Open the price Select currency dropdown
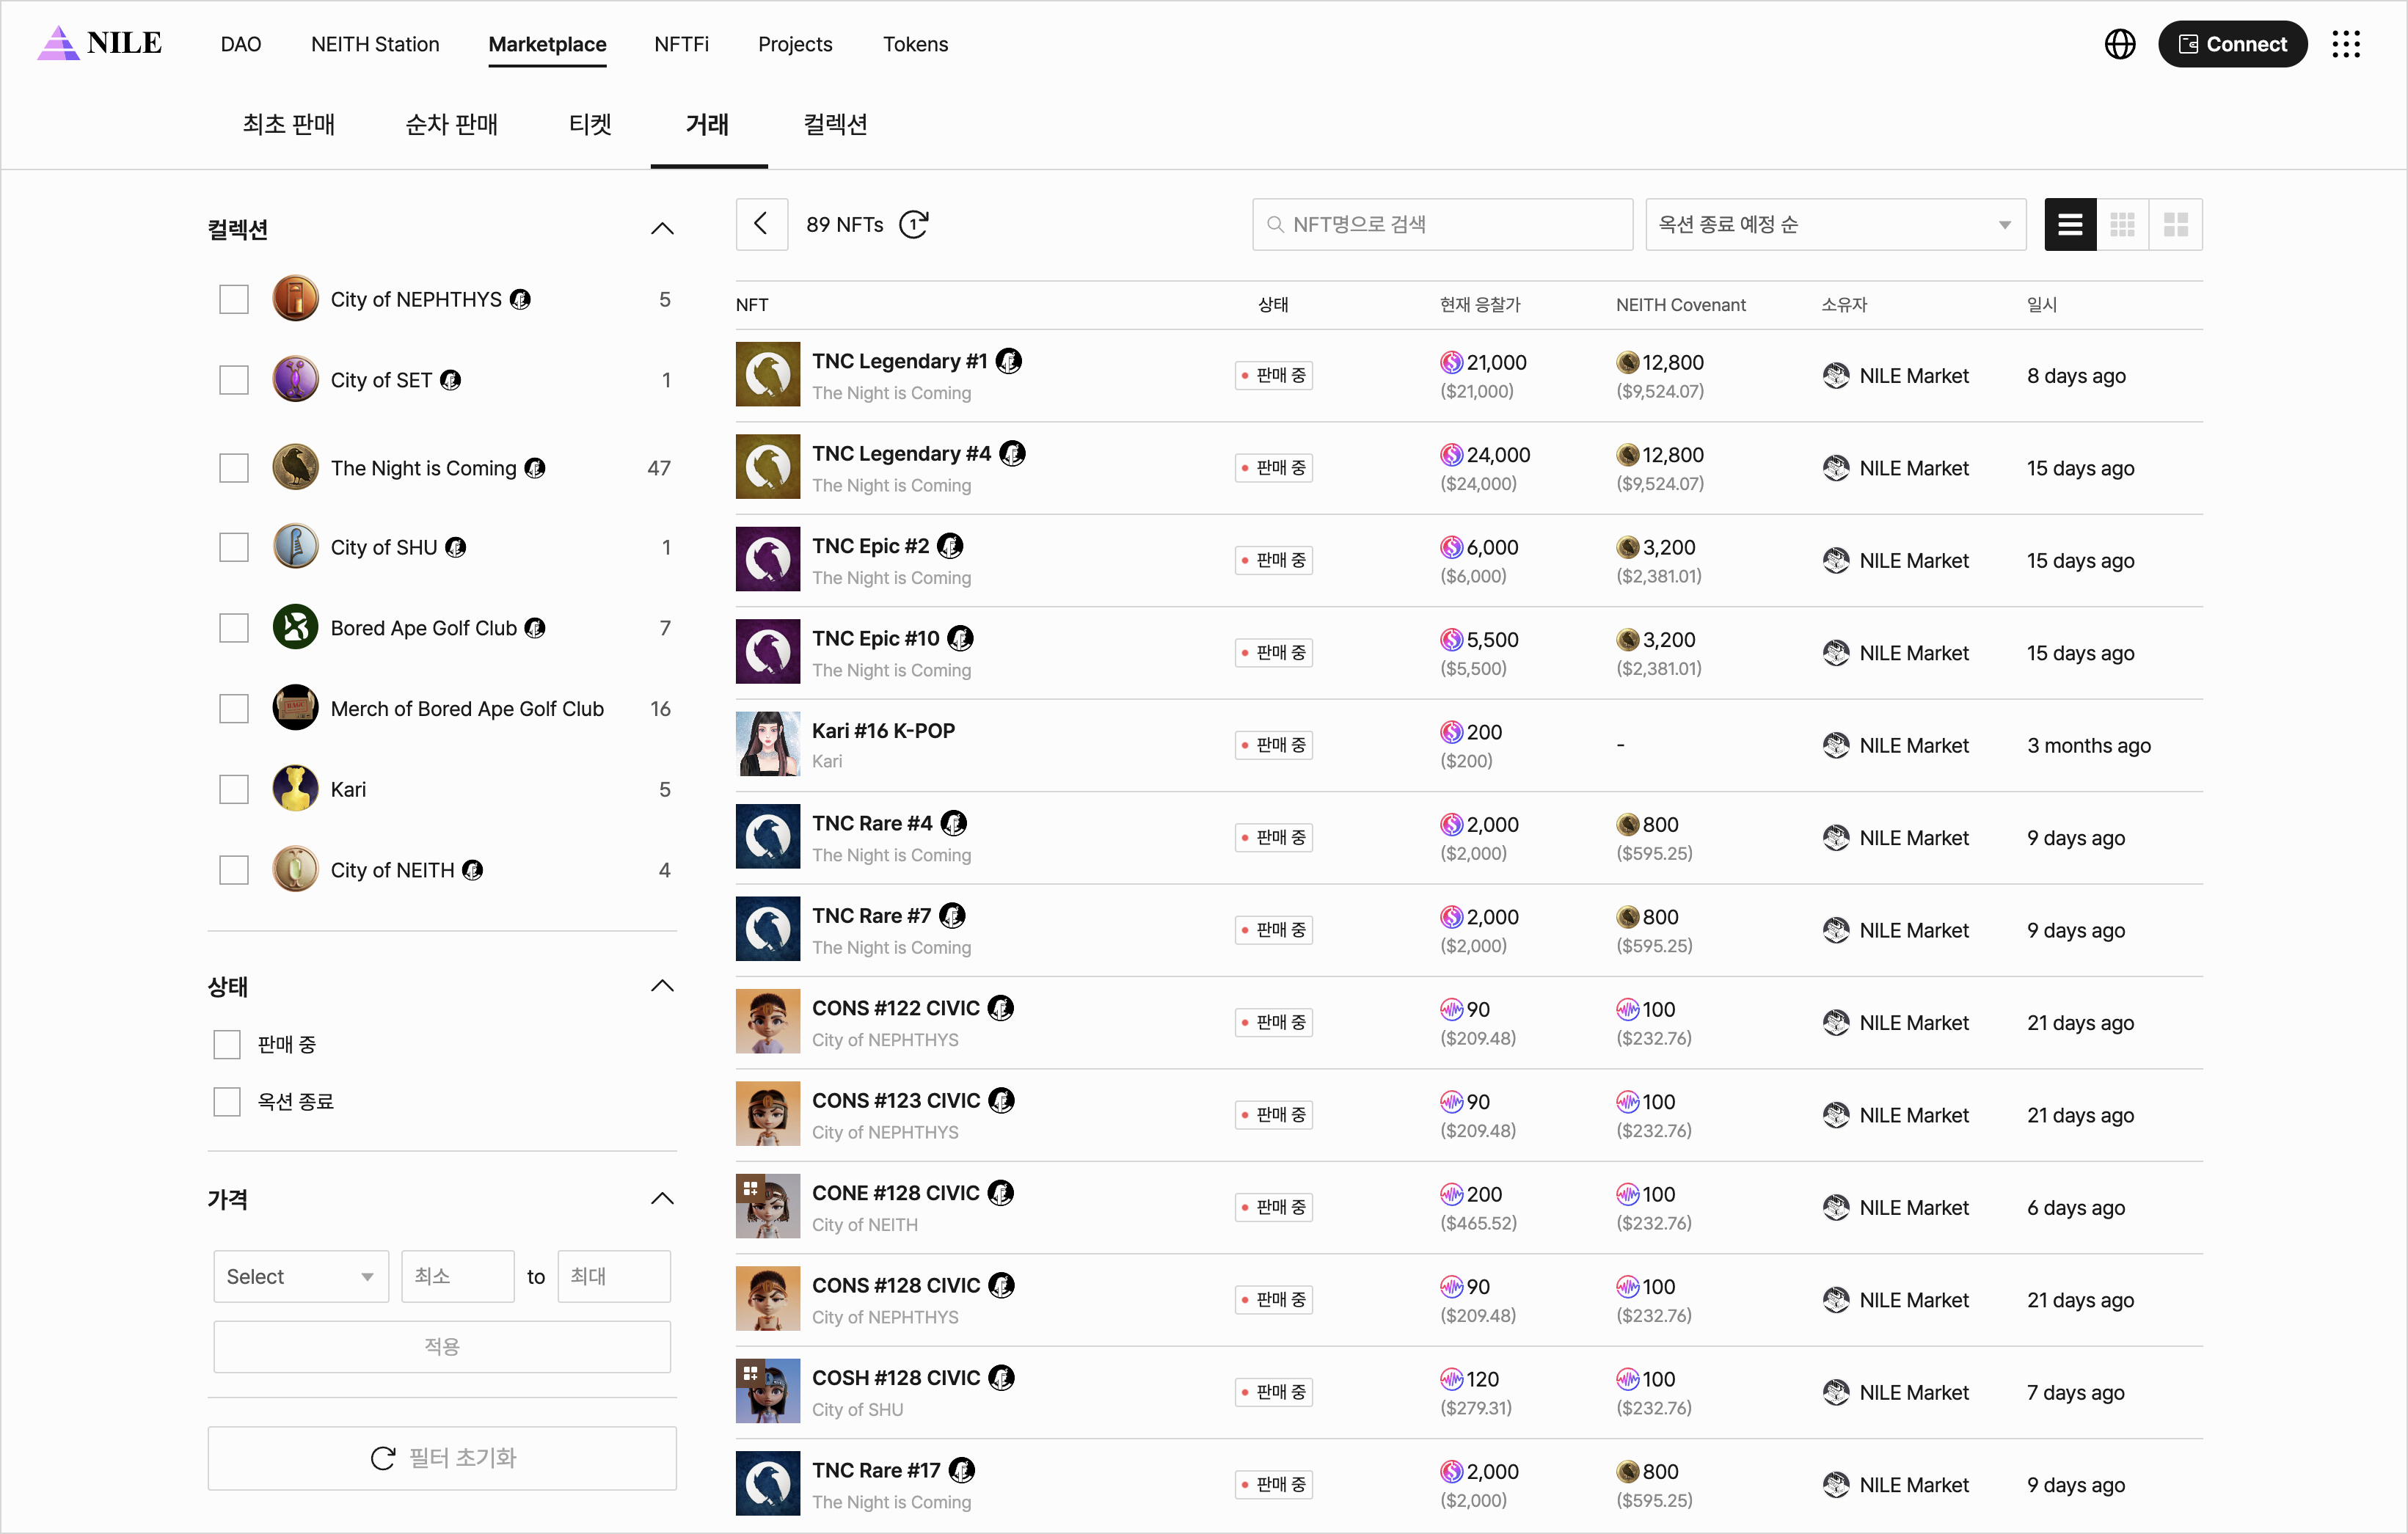 click(300, 1276)
